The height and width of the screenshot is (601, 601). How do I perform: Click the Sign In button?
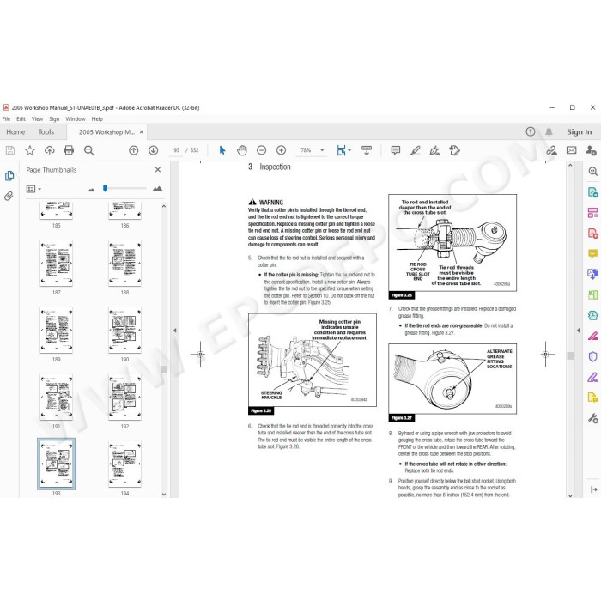pos(580,132)
